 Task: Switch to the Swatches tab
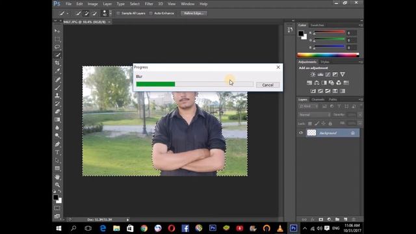pyautogui.click(x=317, y=25)
